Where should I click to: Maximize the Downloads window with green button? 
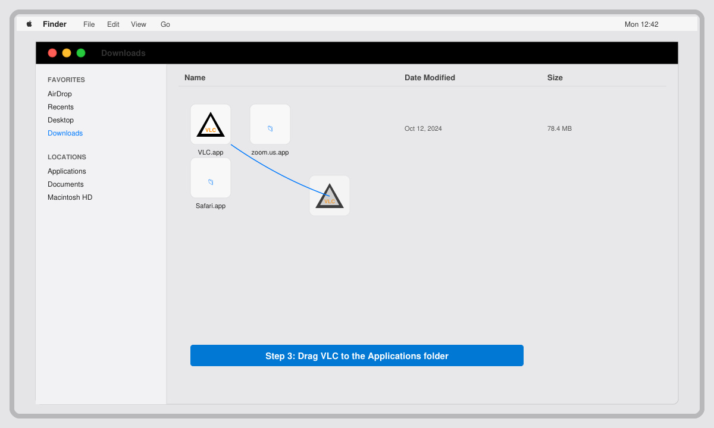coord(81,53)
